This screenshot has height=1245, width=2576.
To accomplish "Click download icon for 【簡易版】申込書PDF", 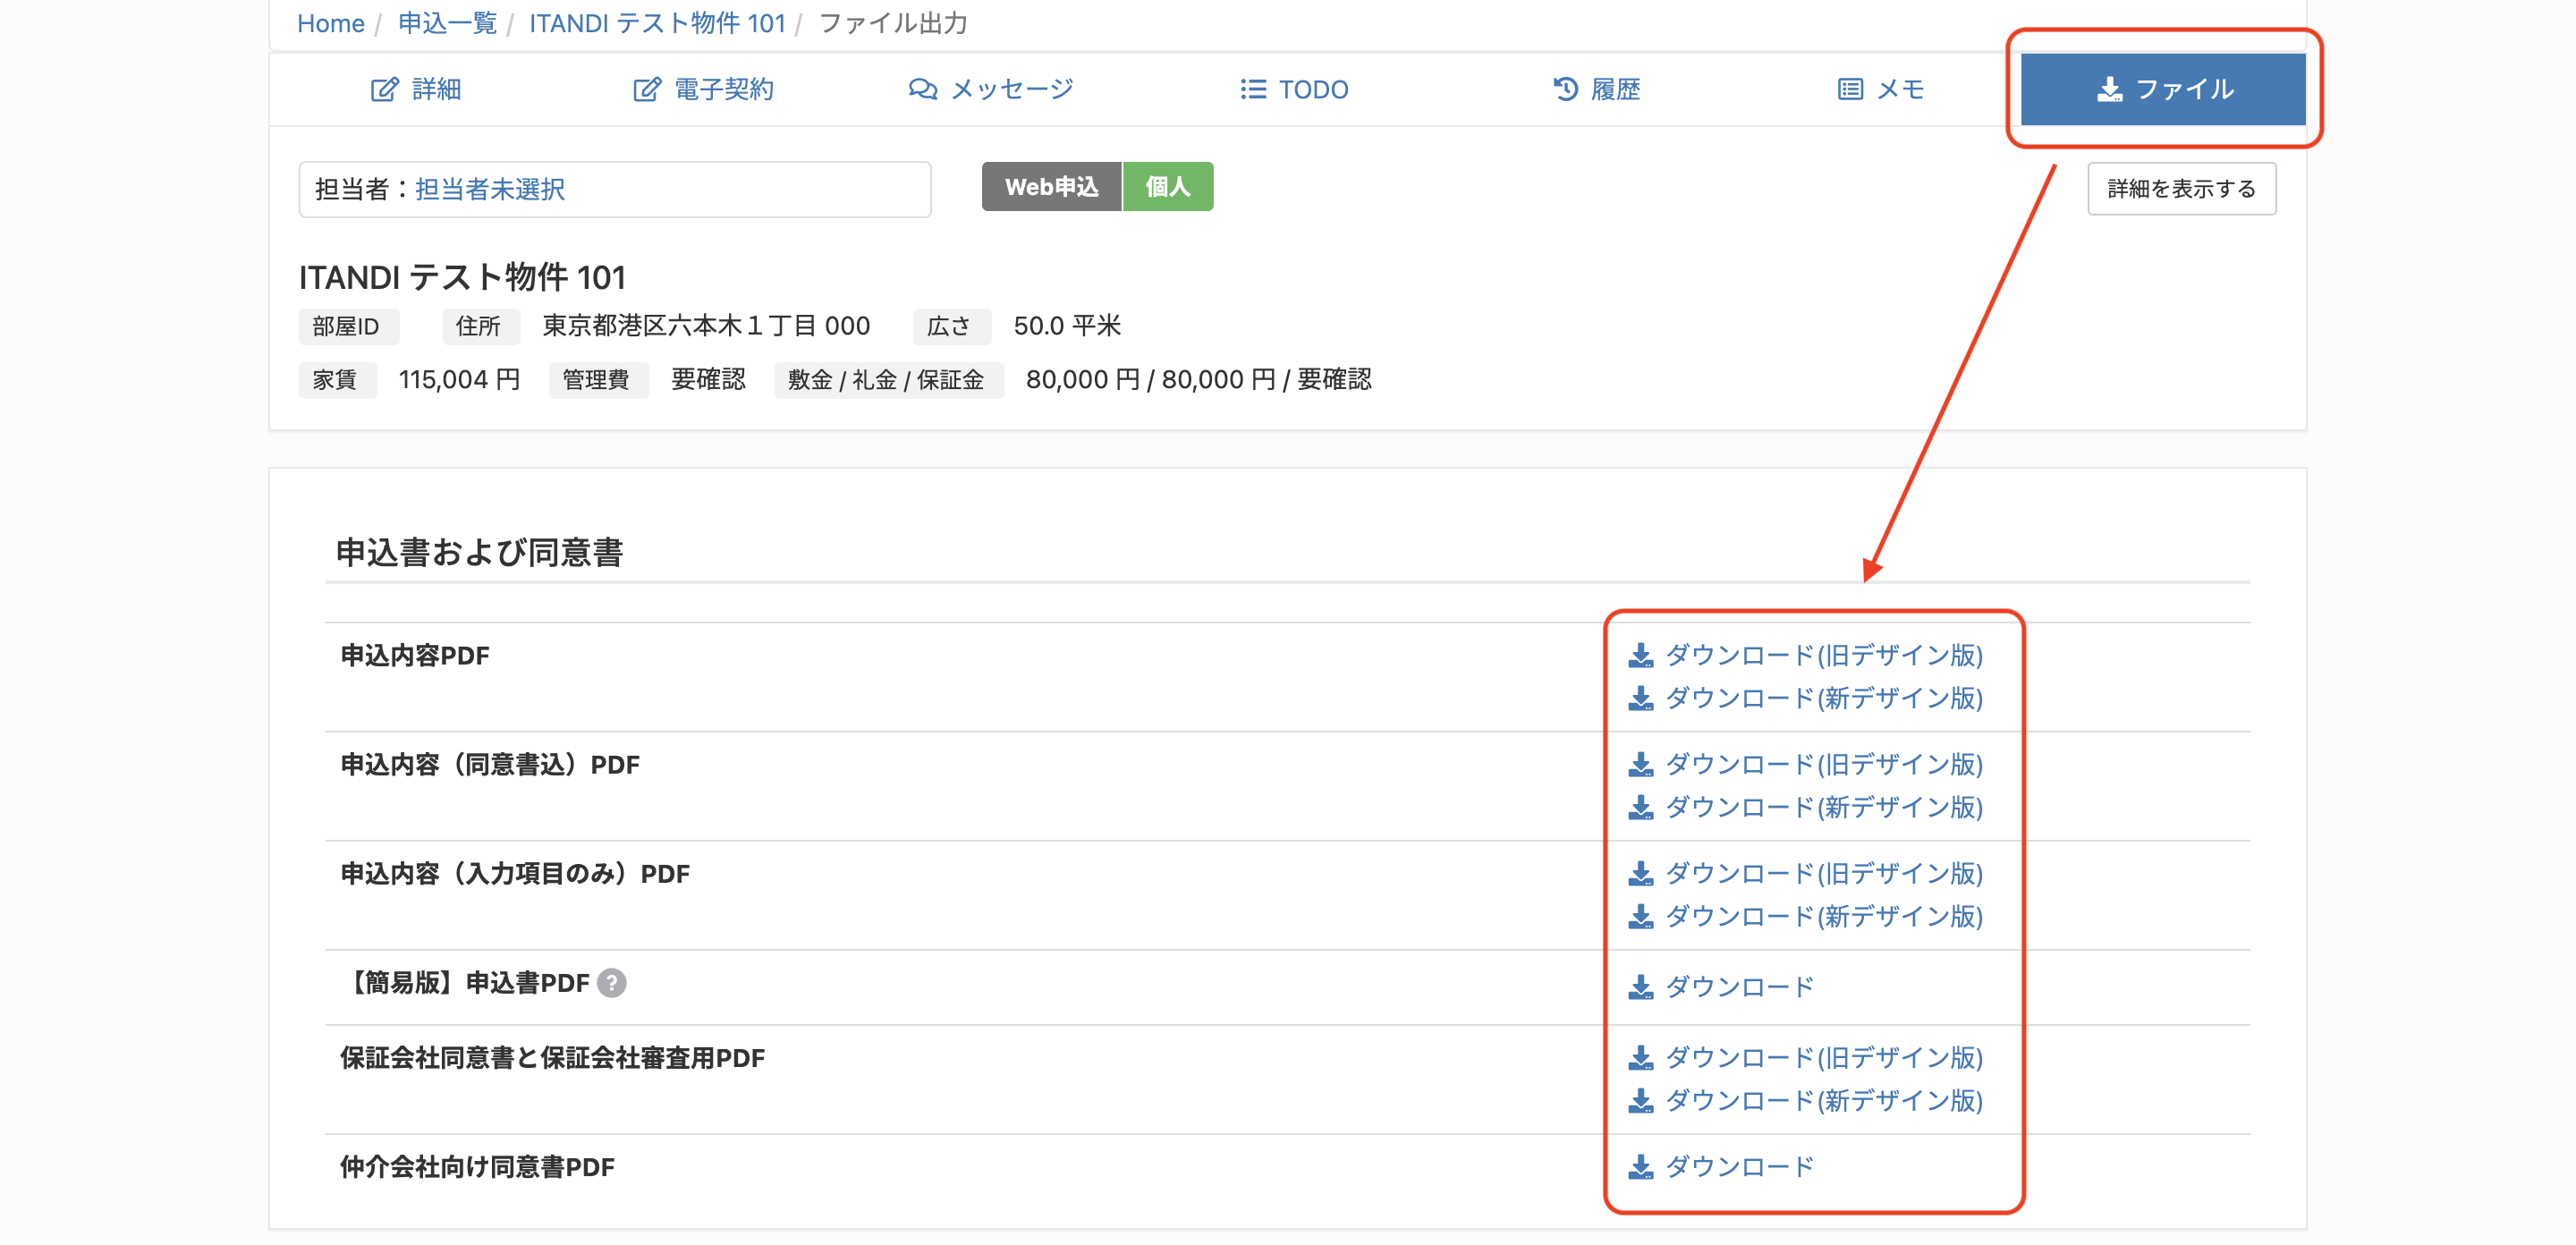I will pyautogui.click(x=1640, y=987).
